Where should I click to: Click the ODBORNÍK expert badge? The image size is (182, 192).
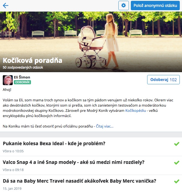coord(22,82)
